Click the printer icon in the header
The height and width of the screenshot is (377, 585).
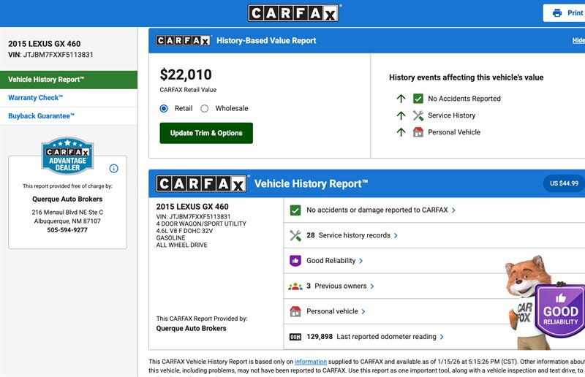[557, 13]
